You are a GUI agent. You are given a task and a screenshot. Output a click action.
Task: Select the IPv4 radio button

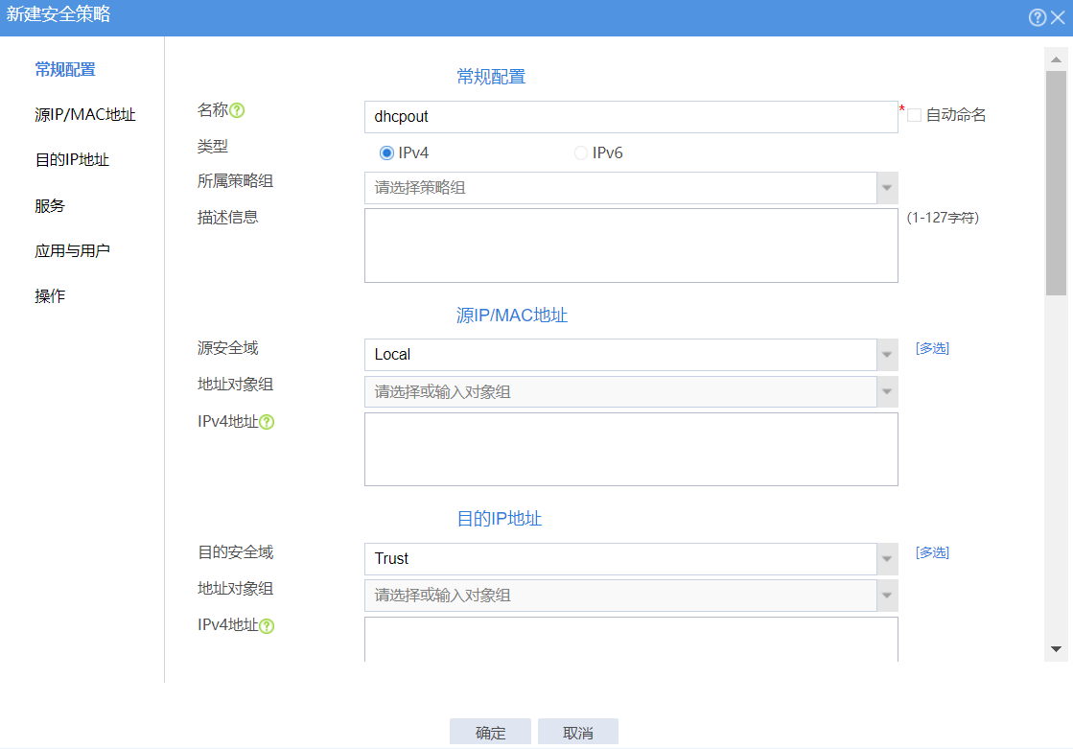click(386, 152)
